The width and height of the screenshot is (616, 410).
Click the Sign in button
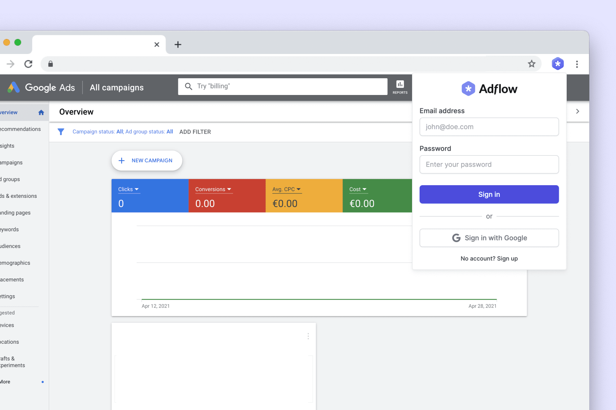point(489,194)
